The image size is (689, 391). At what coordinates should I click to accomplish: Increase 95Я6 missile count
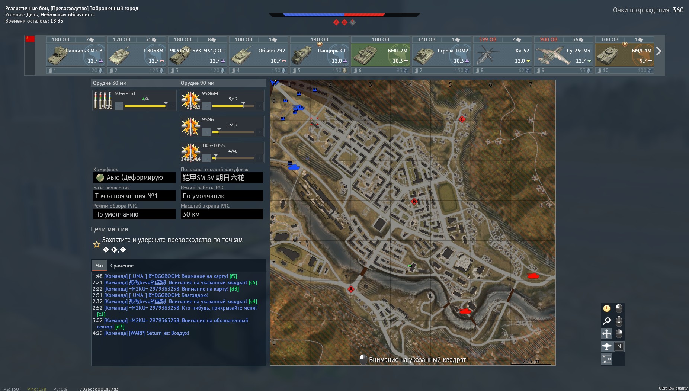pos(260,132)
